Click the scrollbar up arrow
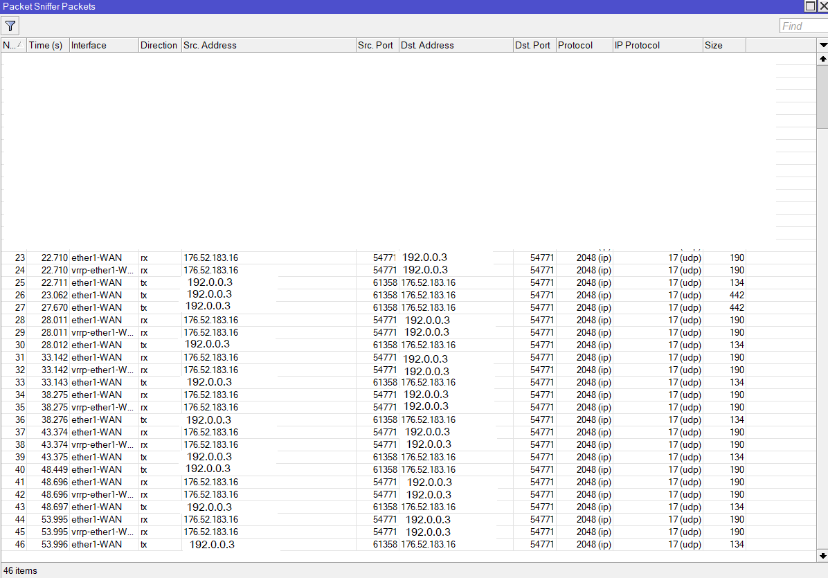The height and width of the screenshot is (578, 828). tap(823, 59)
